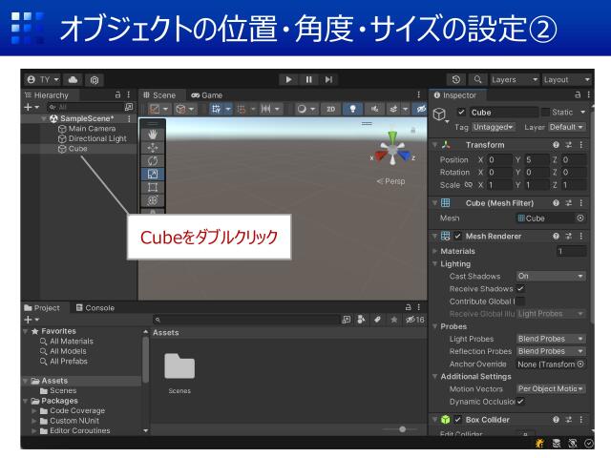611x458 pixels.
Task: Select the Rotate tool in Scene view
Action: pos(153,161)
